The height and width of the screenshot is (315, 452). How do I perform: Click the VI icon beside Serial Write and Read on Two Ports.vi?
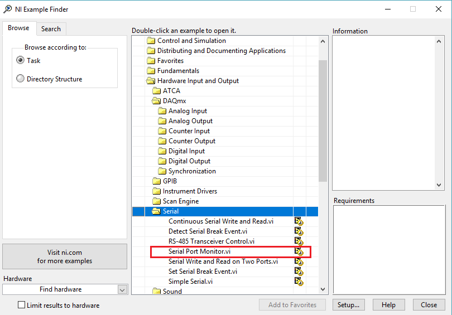299,261
